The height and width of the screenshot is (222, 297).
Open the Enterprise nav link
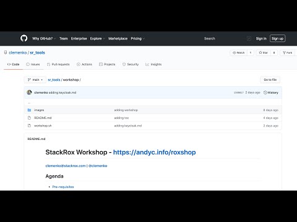point(79,38)
